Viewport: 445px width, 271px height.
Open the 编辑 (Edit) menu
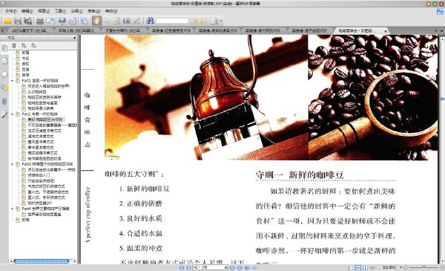click(27, 11)
